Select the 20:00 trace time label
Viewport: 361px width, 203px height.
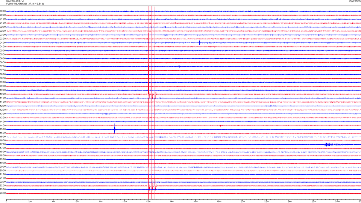(x=3, y=167)
